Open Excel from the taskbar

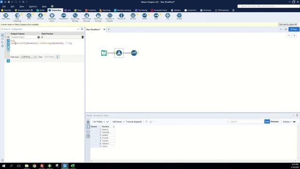click(73, 166)
